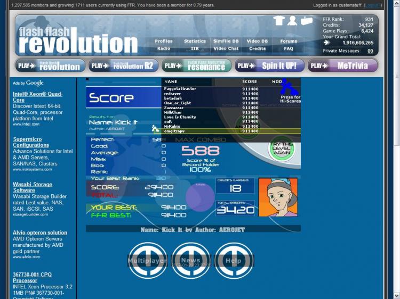400x299 pixels.
Task: Open Video Chat from the navigation
Action: 226,48
